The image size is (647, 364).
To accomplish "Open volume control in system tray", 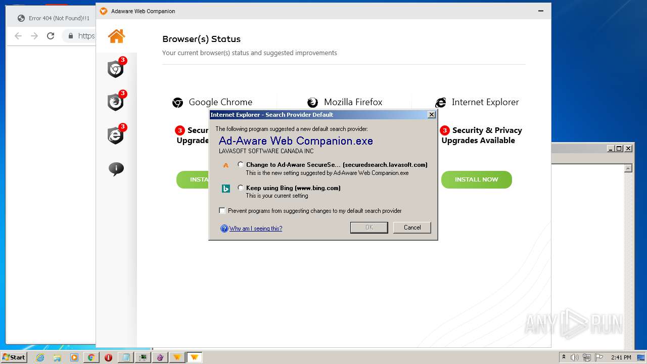I will click(575, 357).
